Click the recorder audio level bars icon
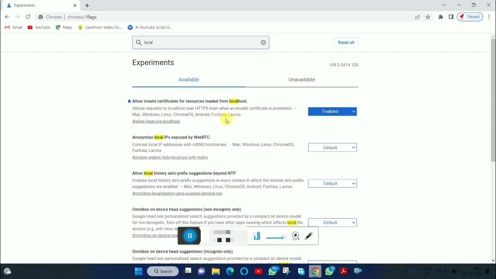The width and height of the screenshot is (496, 279). [257, 236]
